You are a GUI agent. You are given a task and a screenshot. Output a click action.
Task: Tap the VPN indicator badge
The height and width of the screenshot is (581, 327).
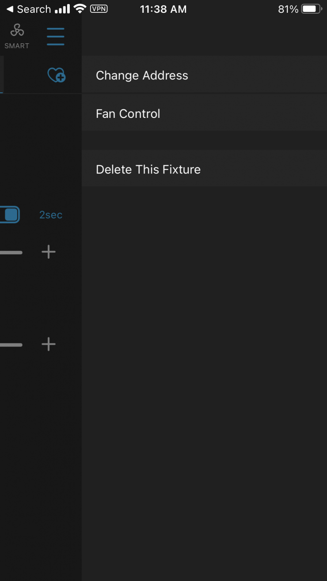point(99,9)
